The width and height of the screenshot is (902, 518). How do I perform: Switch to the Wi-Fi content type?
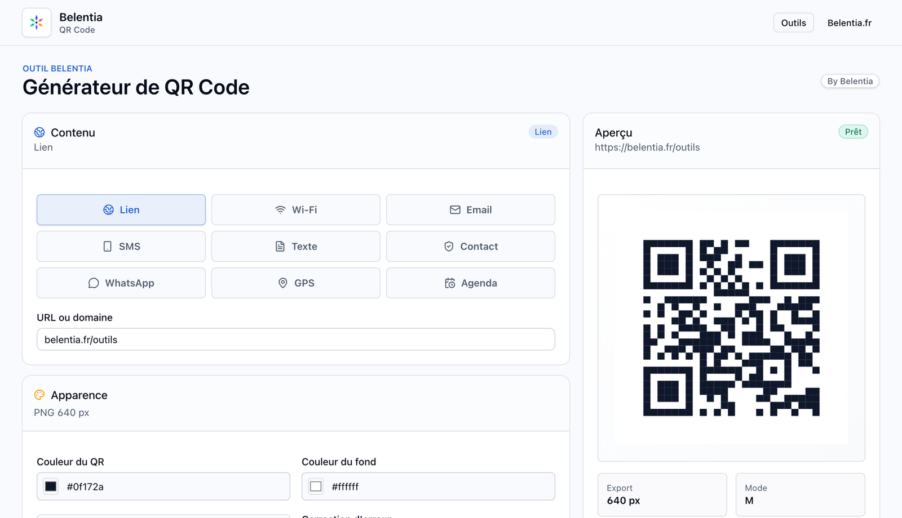[296, 210]
